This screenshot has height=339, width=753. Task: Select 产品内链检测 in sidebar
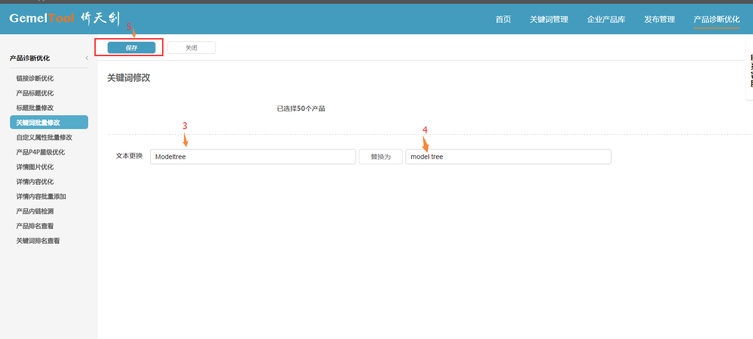click(35, 211)
